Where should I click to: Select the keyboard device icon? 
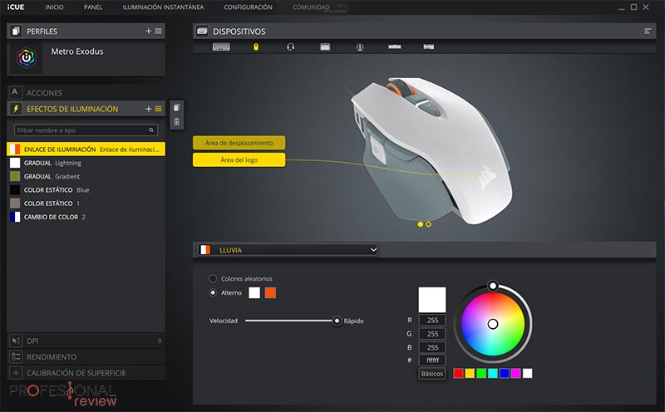pyautogui.click(x=221, y=47)
